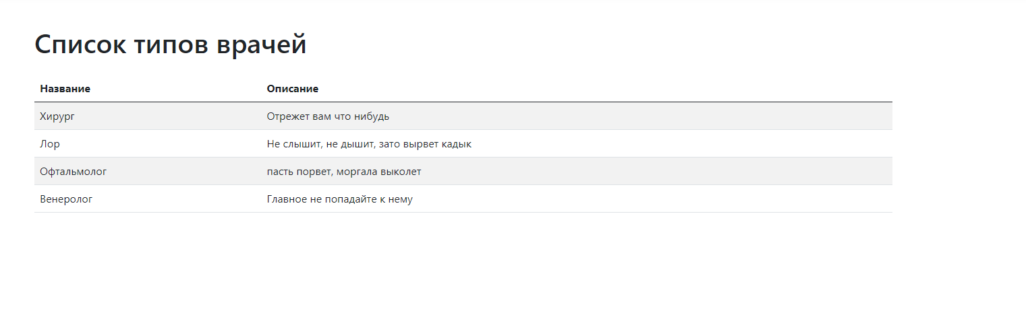1026x319 pixels.
Task: Click the description "Главное не попадайте к нему"
Action: click(x=339, y=199)
